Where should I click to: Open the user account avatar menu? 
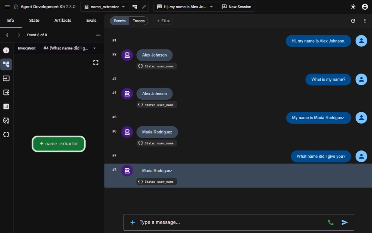click(365, 7)
